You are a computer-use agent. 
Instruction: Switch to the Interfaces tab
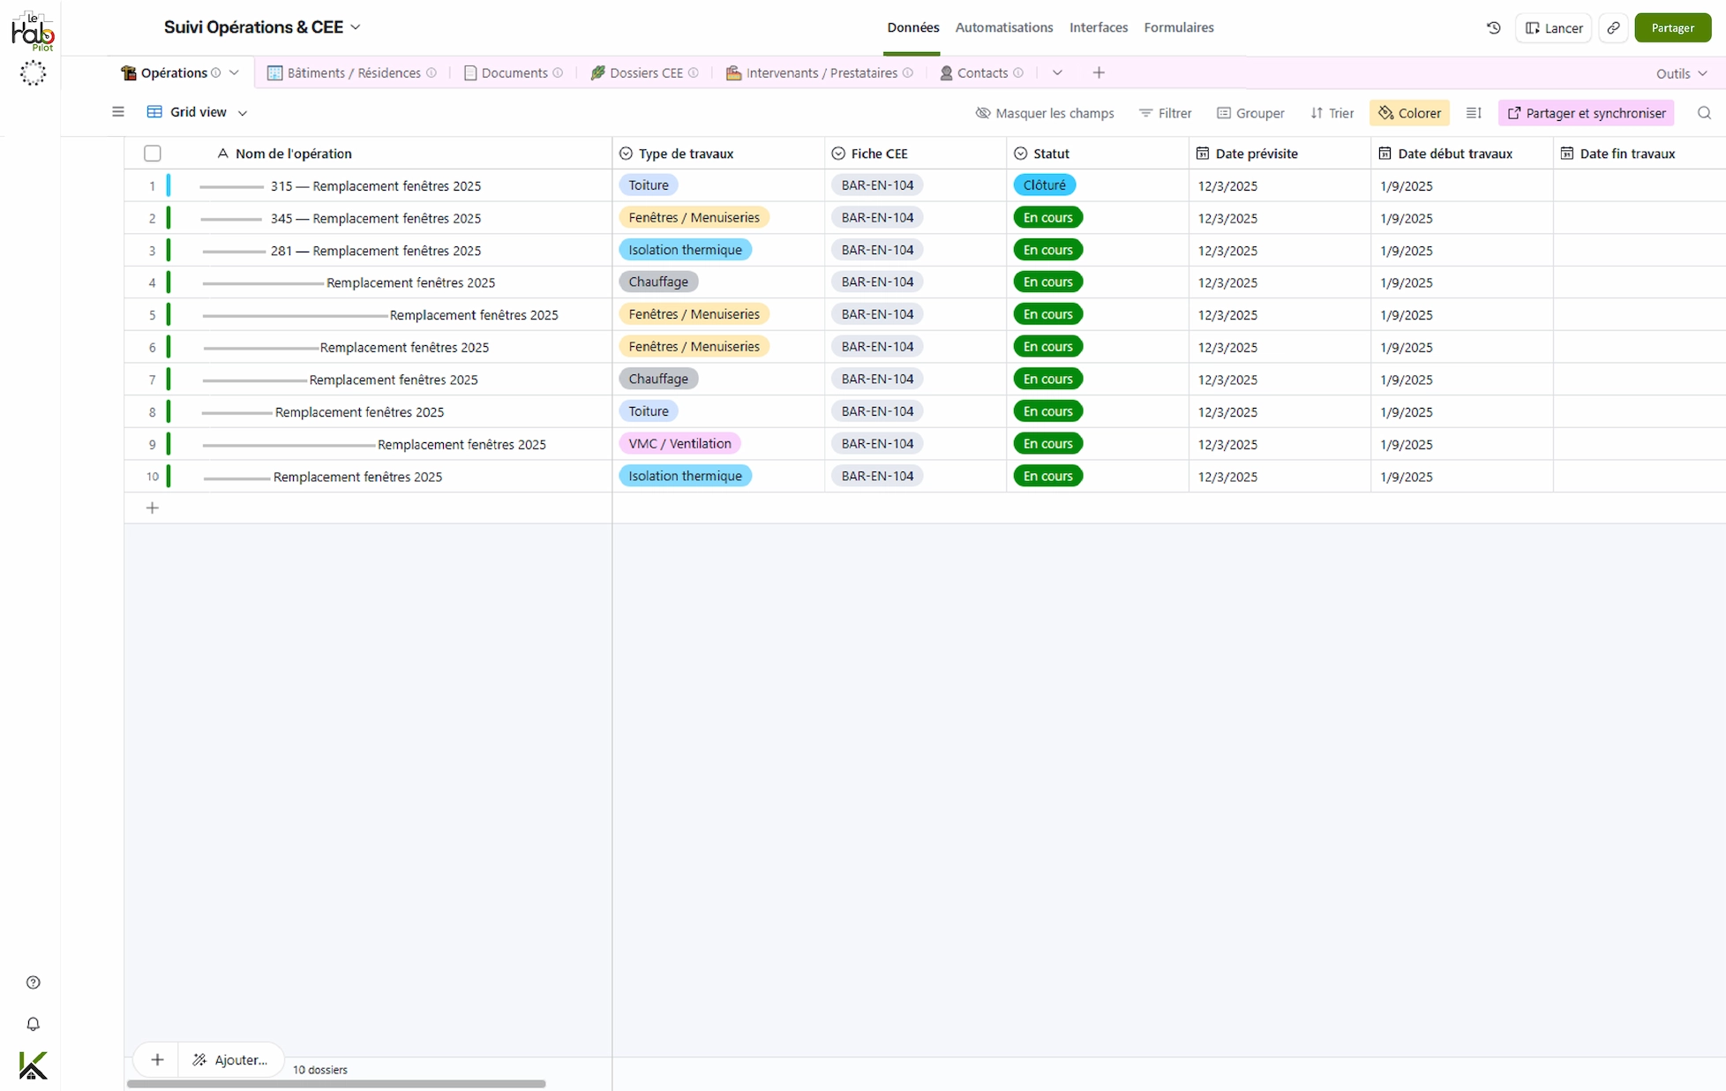click(1099, 27)
